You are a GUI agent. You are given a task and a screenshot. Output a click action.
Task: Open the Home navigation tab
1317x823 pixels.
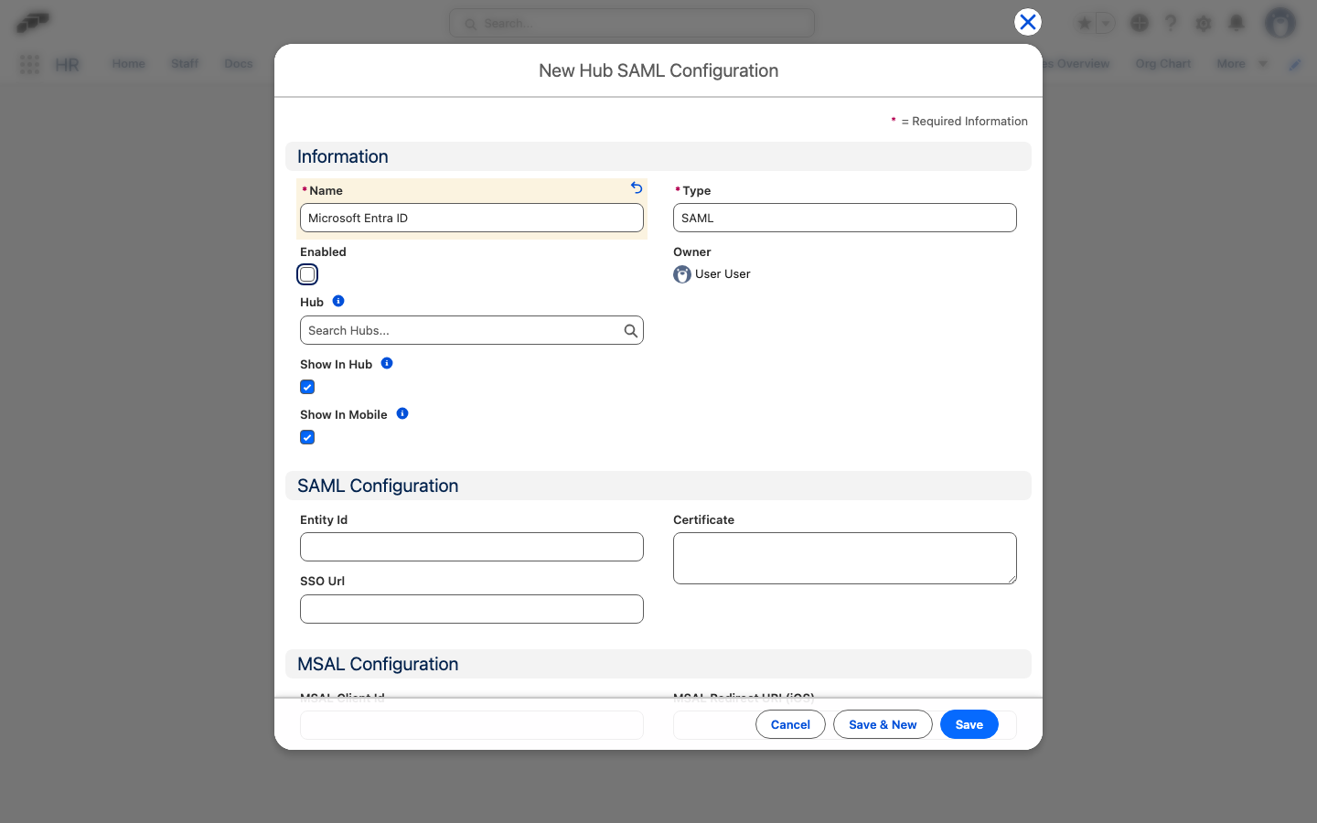129,64
